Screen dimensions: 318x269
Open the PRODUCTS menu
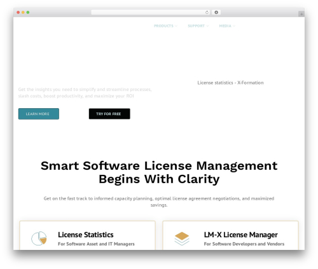(163, 26)
